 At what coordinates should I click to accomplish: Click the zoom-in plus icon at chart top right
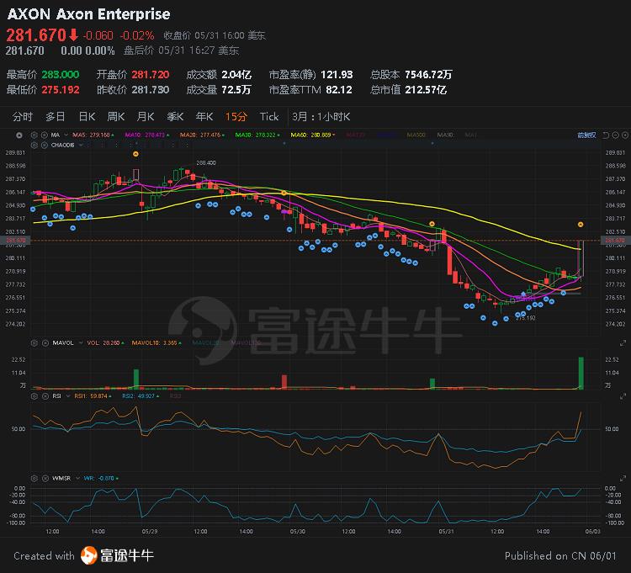[x=624, y=135]
